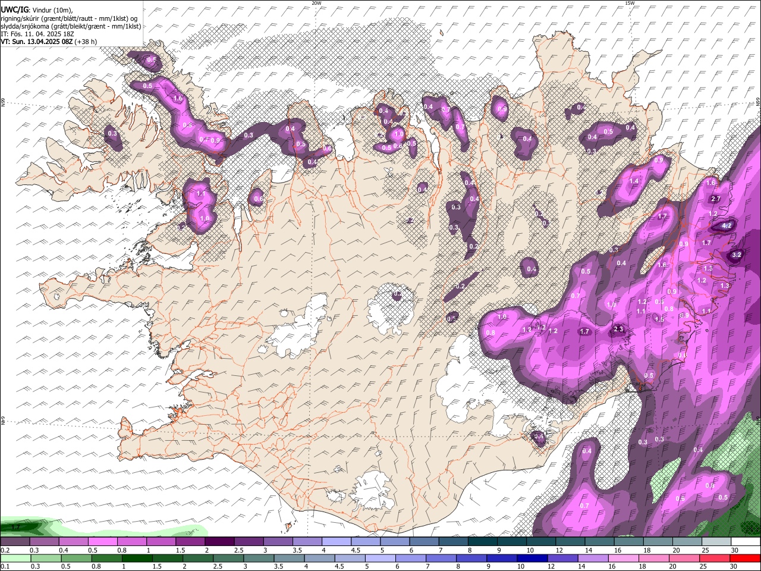
Task: Click the 1.4 precipitation value on the map
Action: (x=634, y=181)
